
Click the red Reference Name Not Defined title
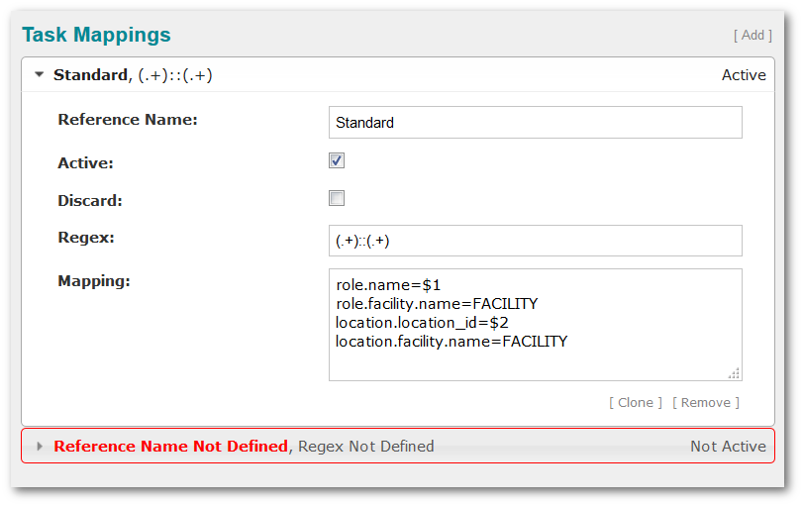[x=170, y=447]
